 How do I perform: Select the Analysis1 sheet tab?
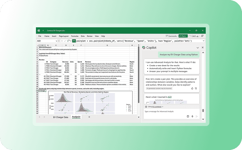click(76, 117)
